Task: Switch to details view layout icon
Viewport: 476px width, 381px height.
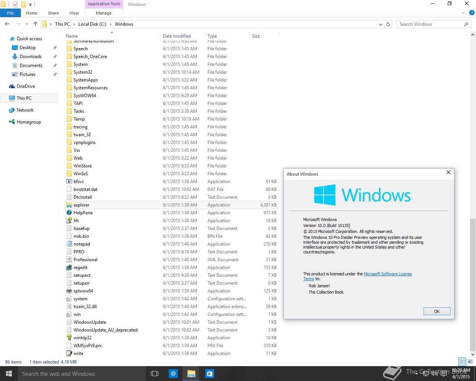Action: (x=462, y=362)
